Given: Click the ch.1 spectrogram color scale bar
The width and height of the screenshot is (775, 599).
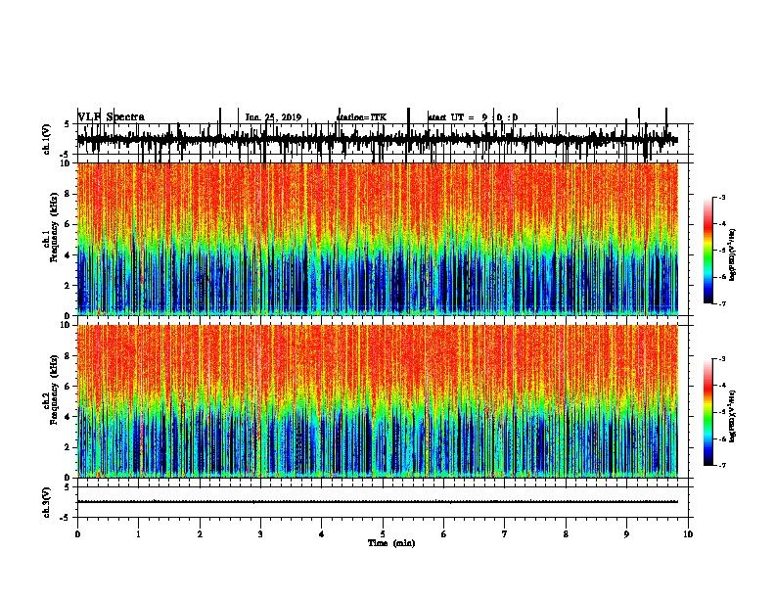Looking at the screenshot, I should [x=708, y=251].
